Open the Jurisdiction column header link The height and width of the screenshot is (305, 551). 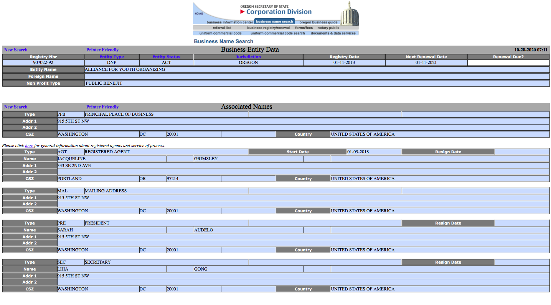click(x=248, y=57)
